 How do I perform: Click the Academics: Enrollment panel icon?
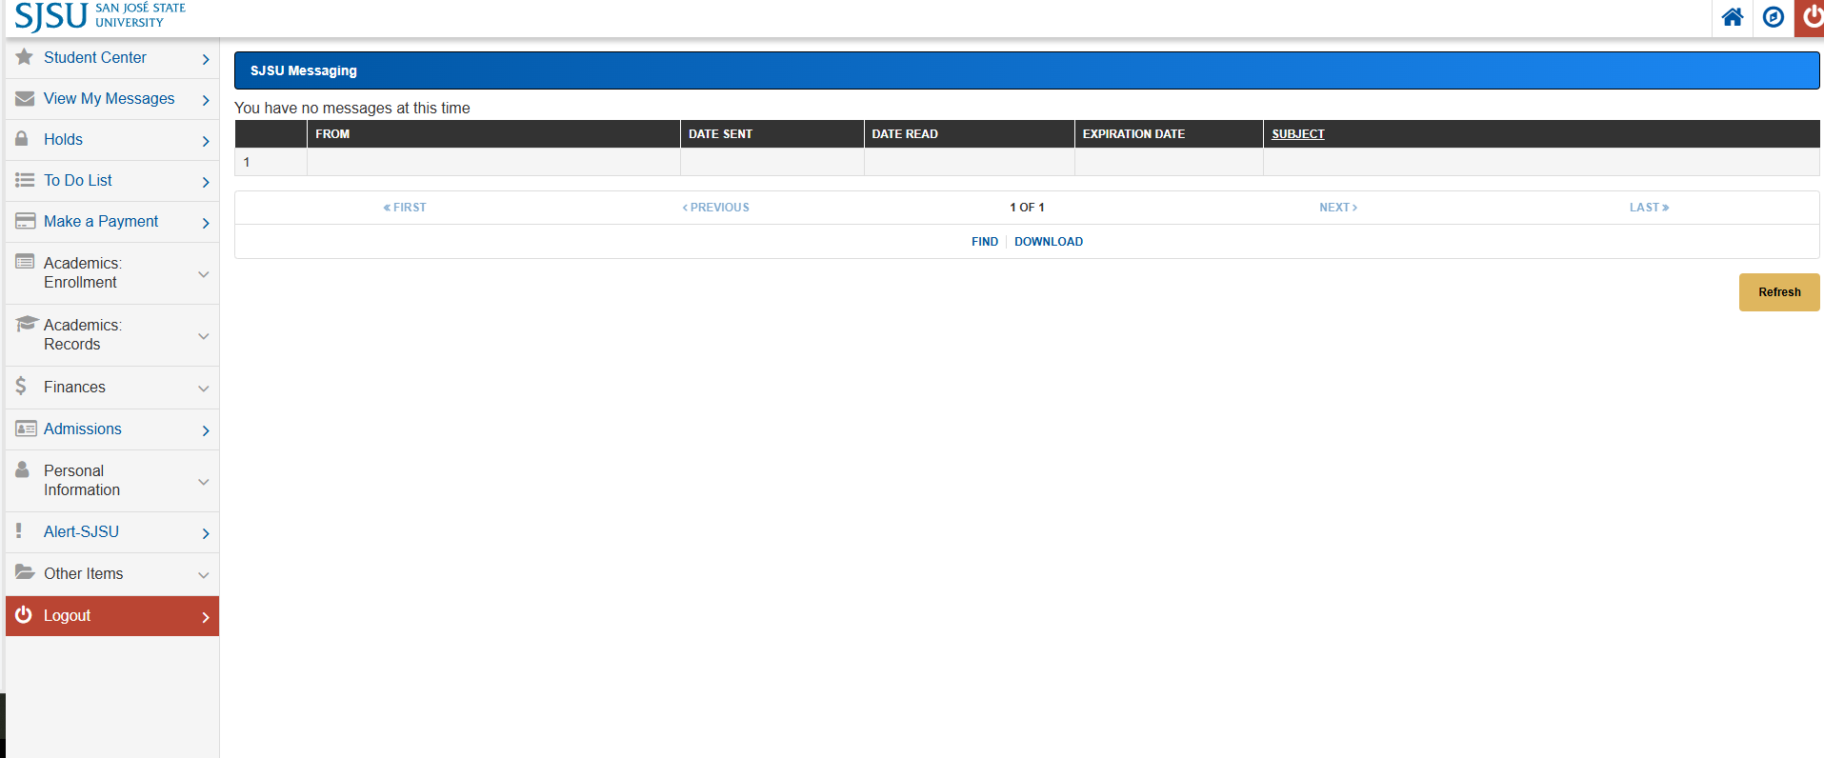tap(25, 262)
